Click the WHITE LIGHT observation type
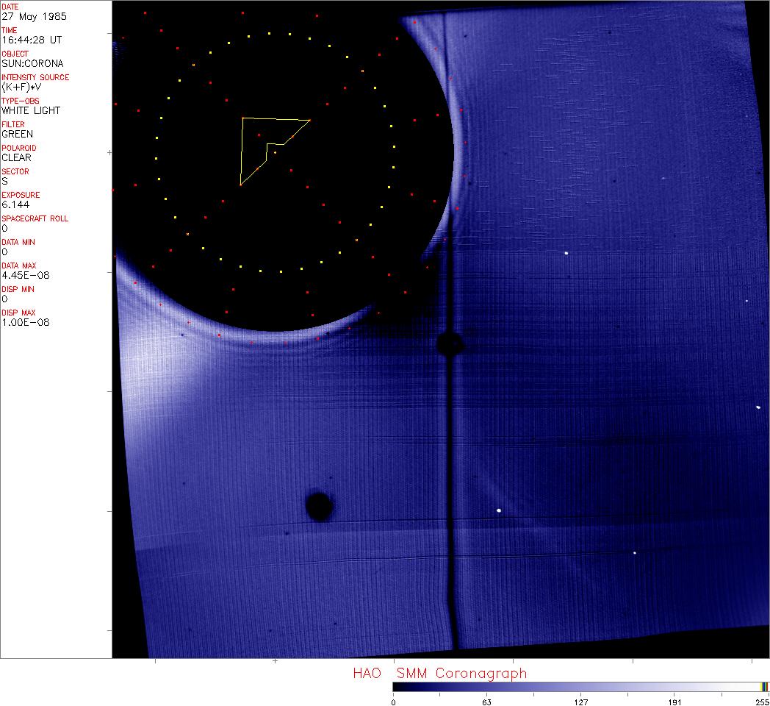The image size is (770, 706). (31, 110)
